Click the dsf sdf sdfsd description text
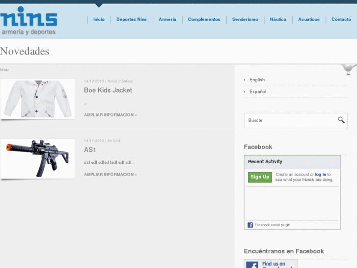 (x=109, y=162)
